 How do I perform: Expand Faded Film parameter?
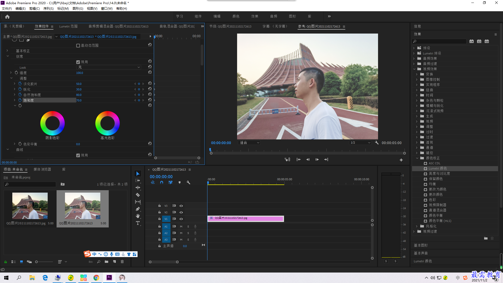point(14,84)
